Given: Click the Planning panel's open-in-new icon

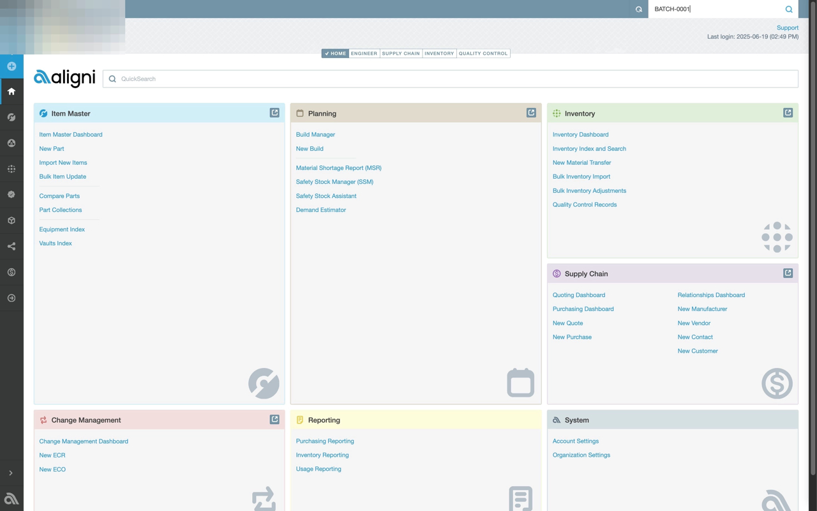Looking at the screenshot, I should [531, 113].
